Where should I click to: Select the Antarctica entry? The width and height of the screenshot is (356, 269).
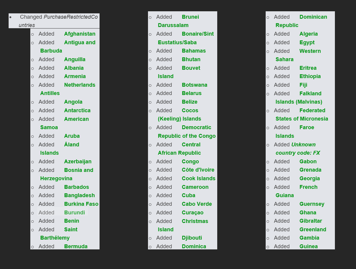[64, 110]
